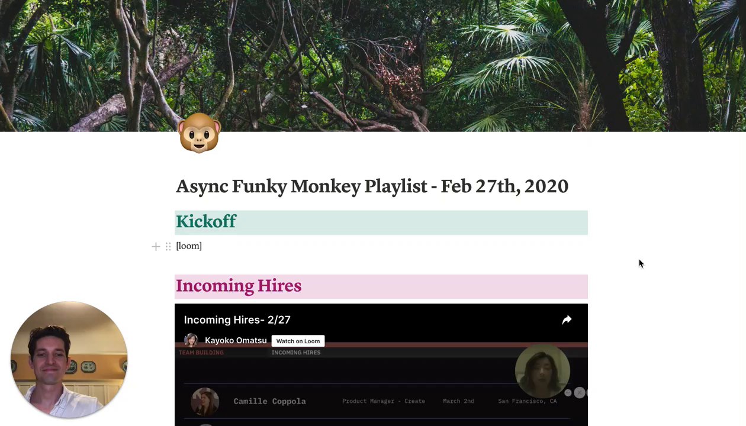Viewport: 746px width, 426px height.
Task: Click the Watch on Loom button
Action: pyautogui.click(x=298, y=341)
